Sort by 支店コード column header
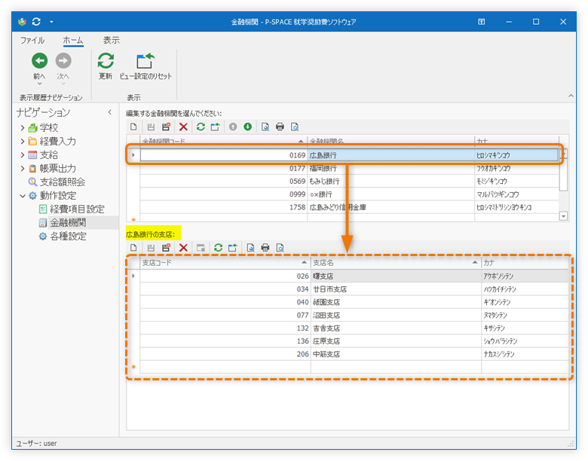The width and height of the screenshot is (588, 461). point(225,263)
